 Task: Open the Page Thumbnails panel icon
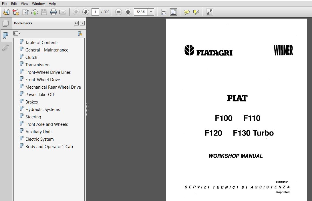(x=5, y=23)
